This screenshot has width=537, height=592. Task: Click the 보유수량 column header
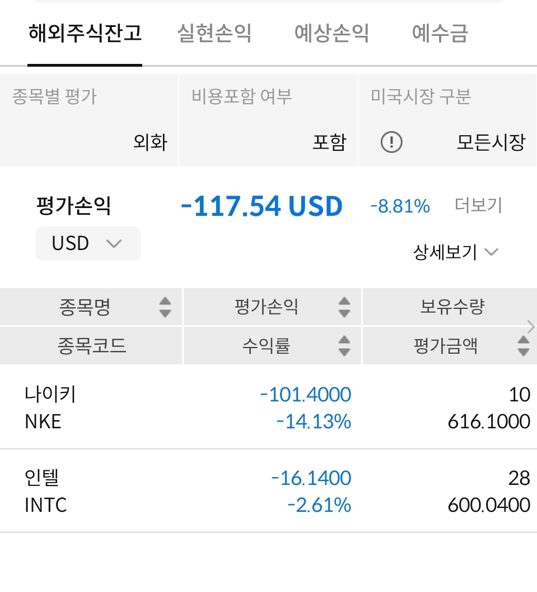[x=452, y=307]
